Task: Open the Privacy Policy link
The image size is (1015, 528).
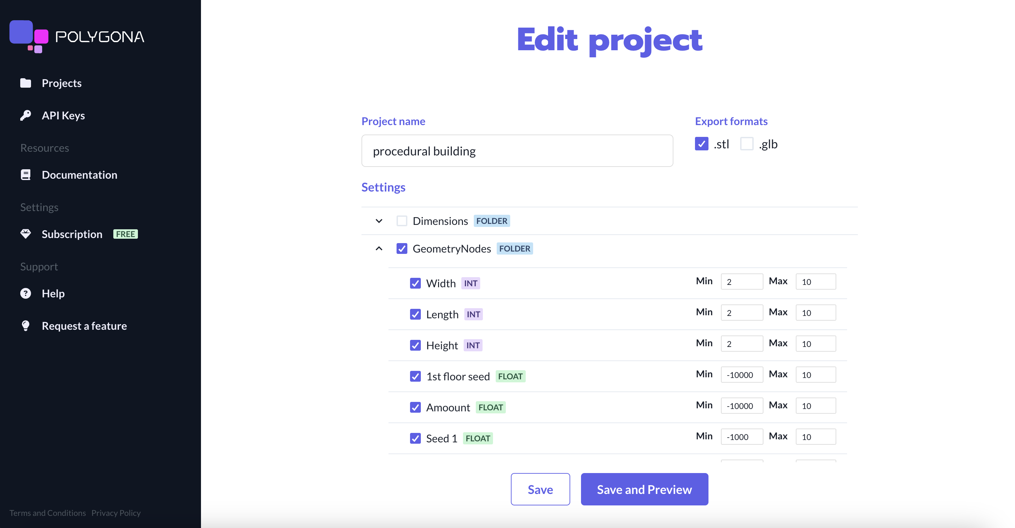Action: click(x=116, y=512)
